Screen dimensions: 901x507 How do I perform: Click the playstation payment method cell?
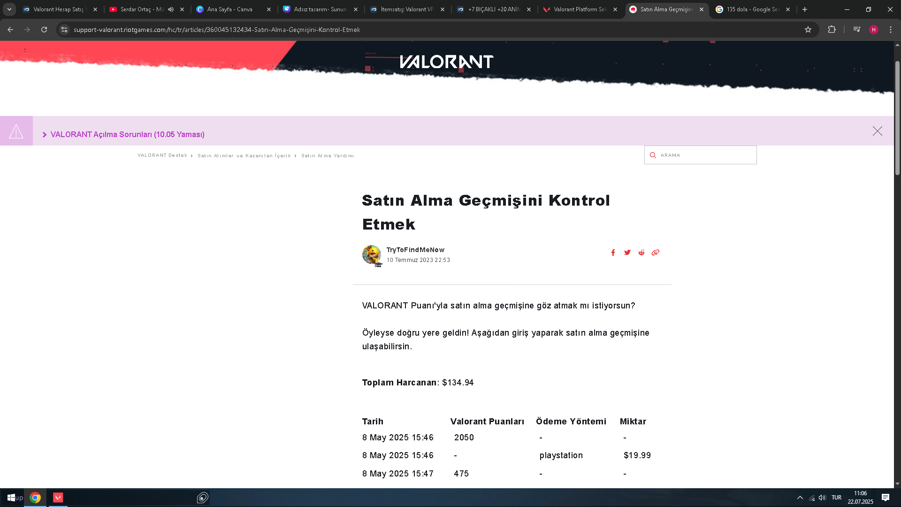point(561,455)
